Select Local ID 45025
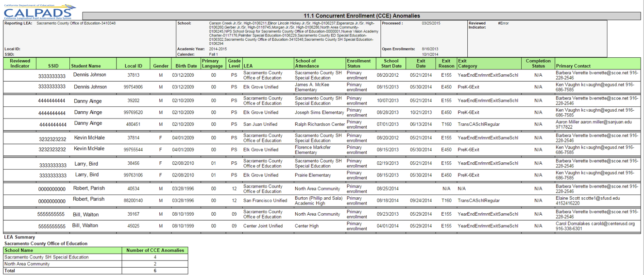 [x=133, y=225]
